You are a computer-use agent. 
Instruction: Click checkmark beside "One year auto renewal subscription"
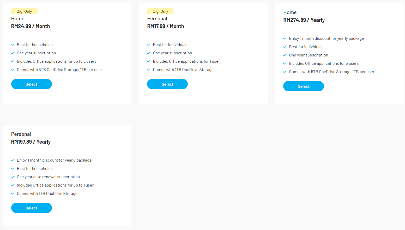tap(13, 177)
